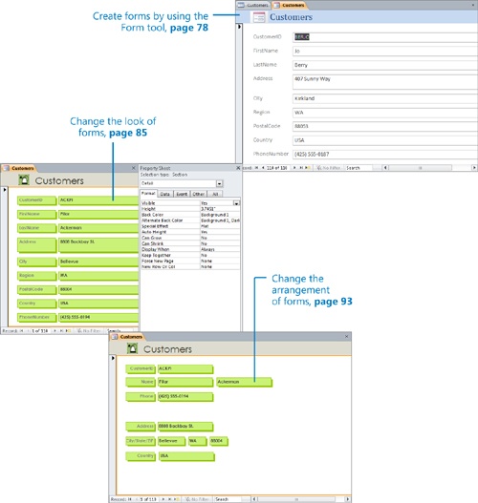Select the active orange Customers form tab in top window

click(x=290, y=5)
